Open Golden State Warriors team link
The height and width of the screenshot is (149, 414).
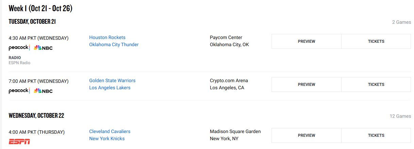[x=113, y=80]
